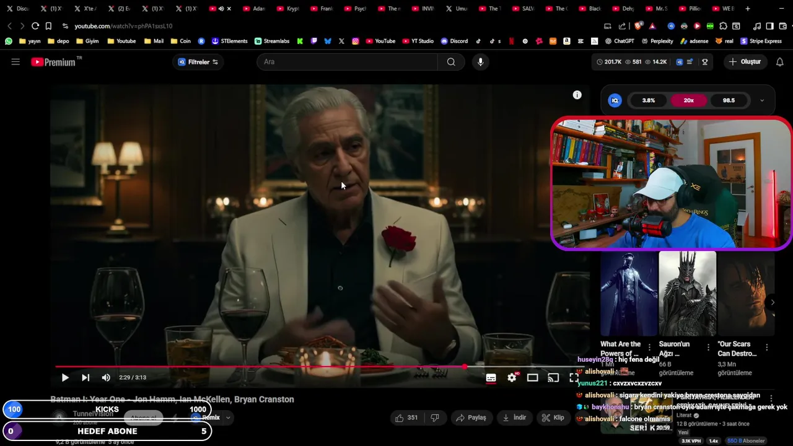Toggle subtitles on the video
The width and height of the screenshot is (793, 446).
[x=491, y=378]
